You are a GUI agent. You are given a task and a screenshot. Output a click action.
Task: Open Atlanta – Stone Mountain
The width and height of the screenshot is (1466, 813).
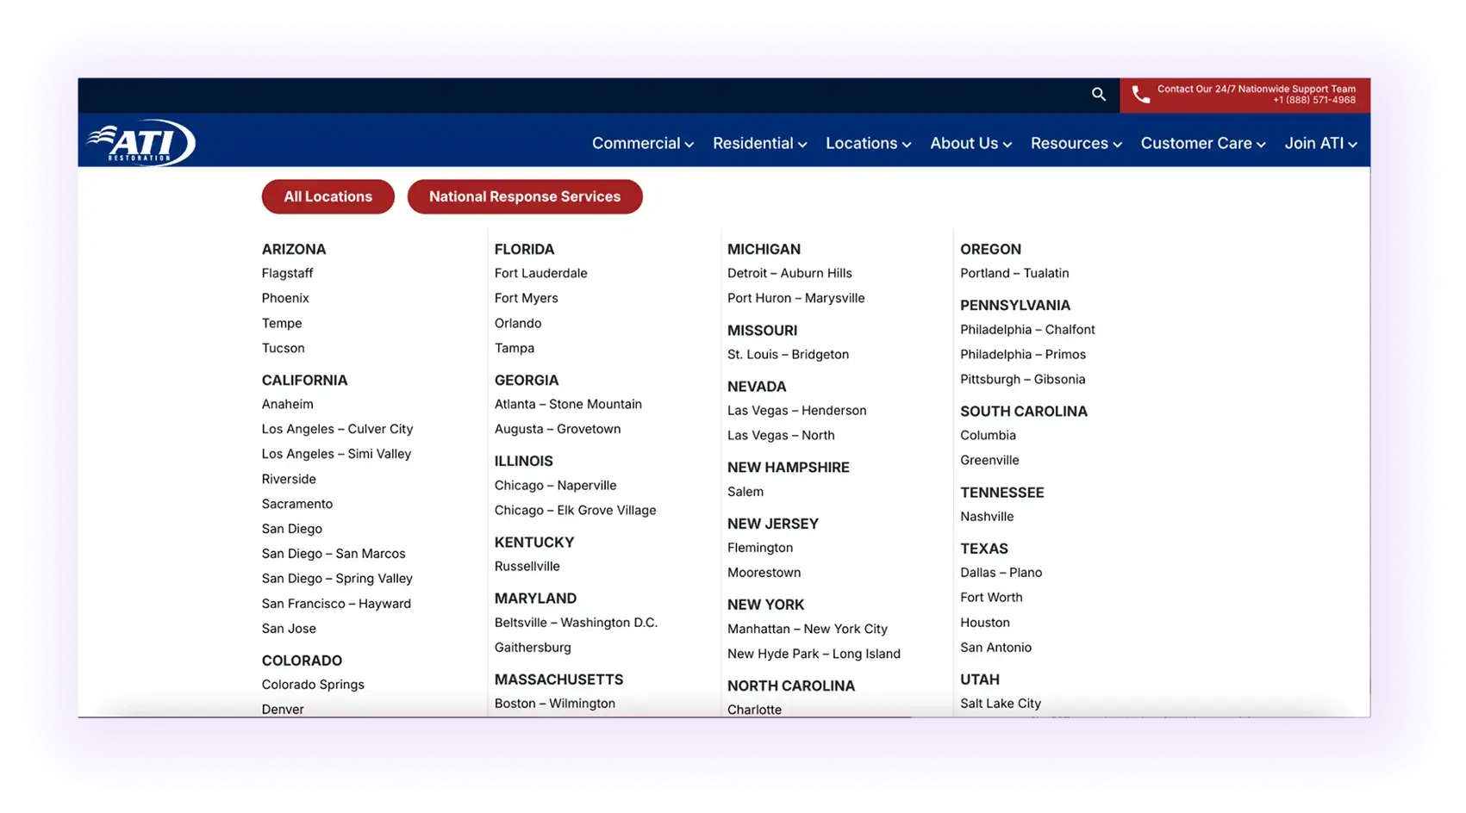pyautogui.click(x=568, y=404)
